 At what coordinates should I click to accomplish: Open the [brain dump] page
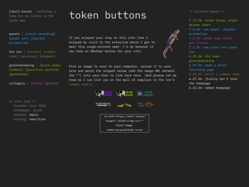point(50,66)
